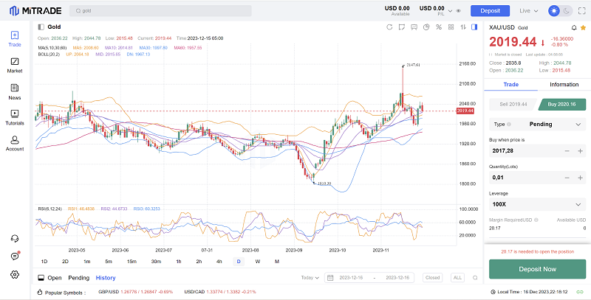Open the Pending order Type dropdown

coord(537,125)
